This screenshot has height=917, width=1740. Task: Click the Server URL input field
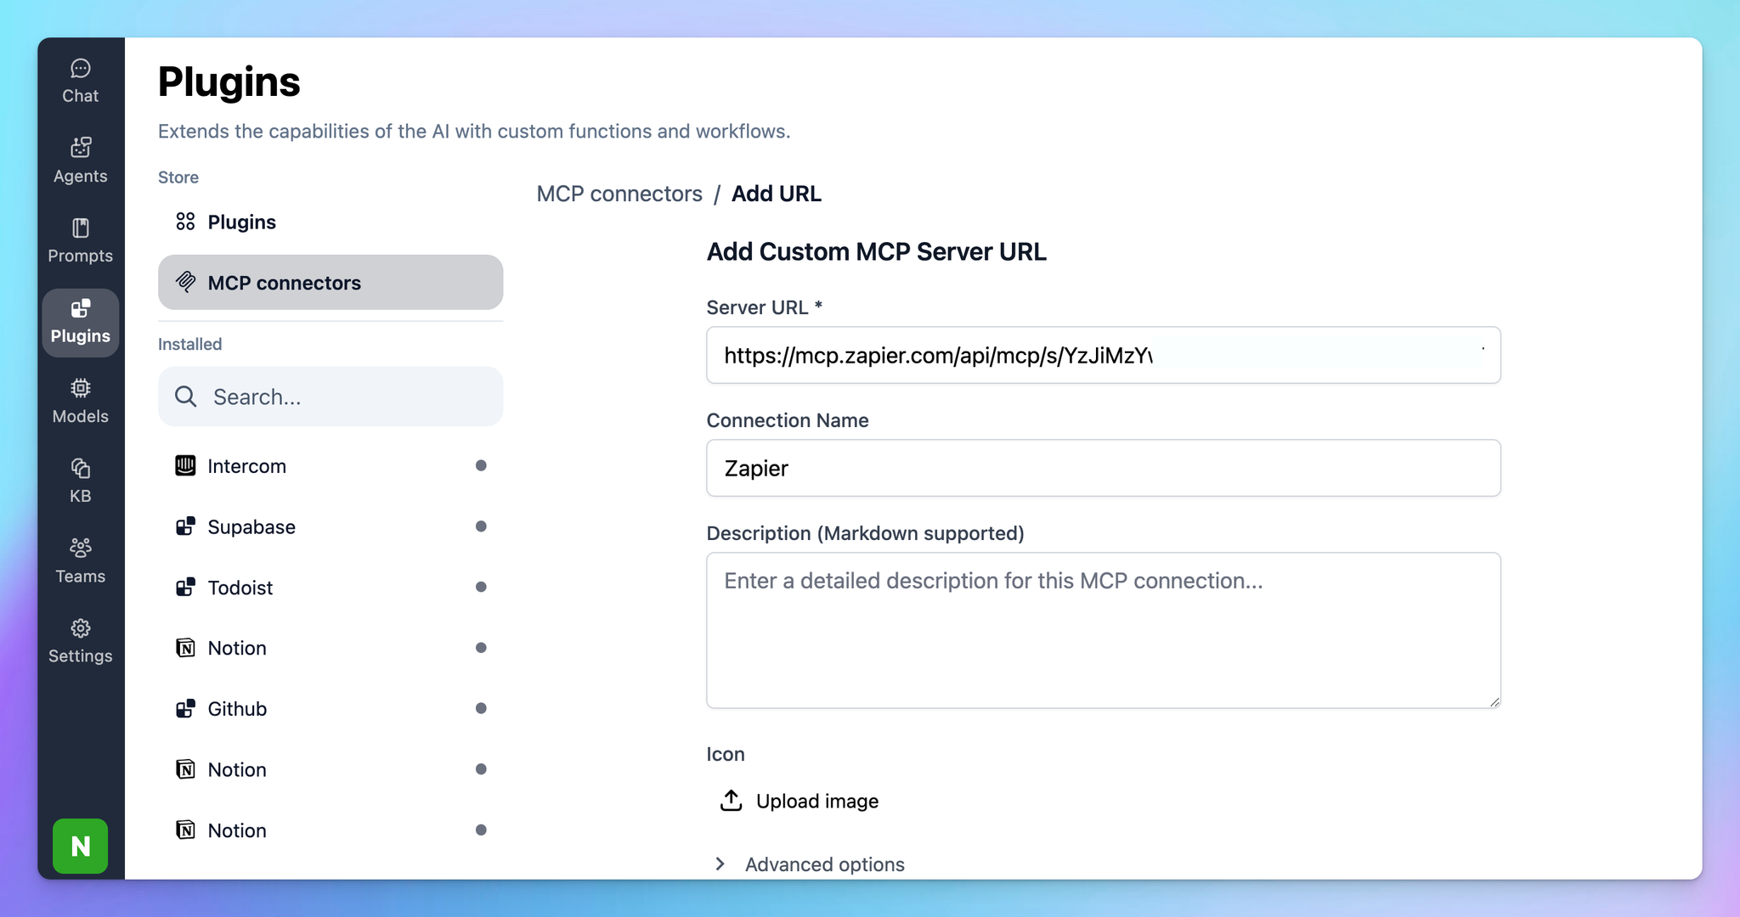tap(1103, 355)
